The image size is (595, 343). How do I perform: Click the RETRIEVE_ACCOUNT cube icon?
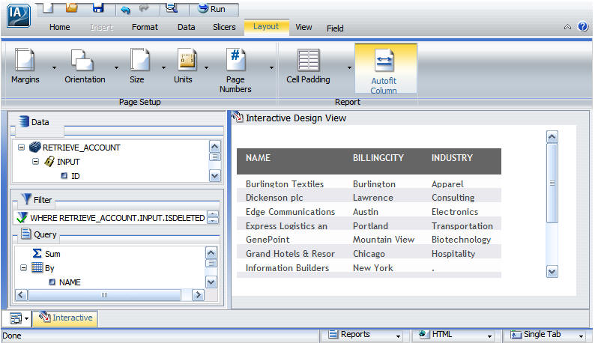point(35,147)
